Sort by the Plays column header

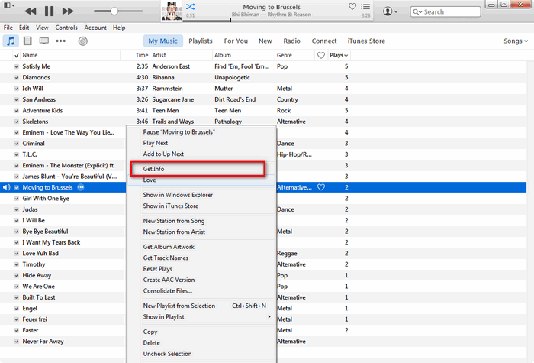(x=339, y=55)
